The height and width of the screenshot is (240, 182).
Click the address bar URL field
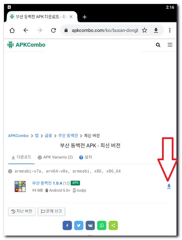point(105,30)
